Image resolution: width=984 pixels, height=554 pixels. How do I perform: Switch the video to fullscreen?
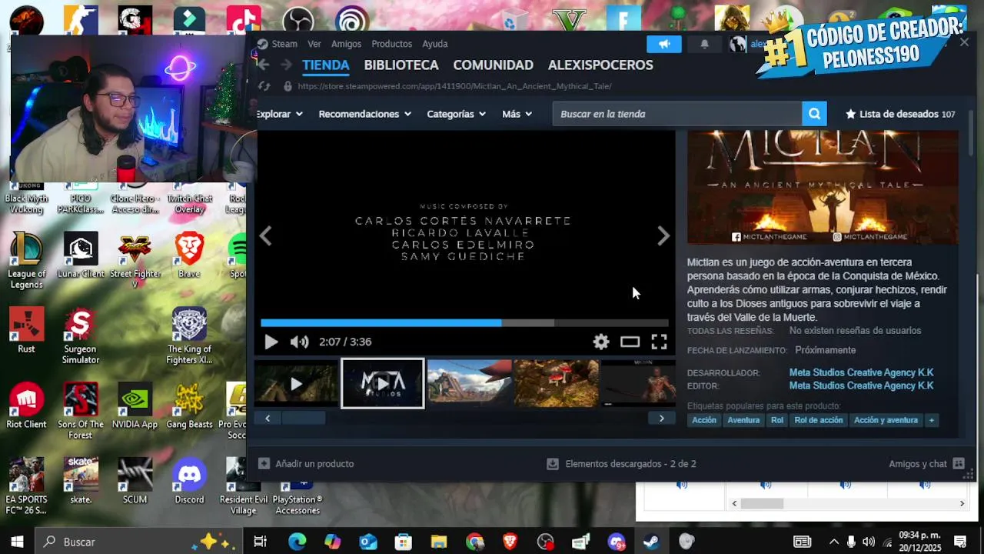(x=659, y=342)
